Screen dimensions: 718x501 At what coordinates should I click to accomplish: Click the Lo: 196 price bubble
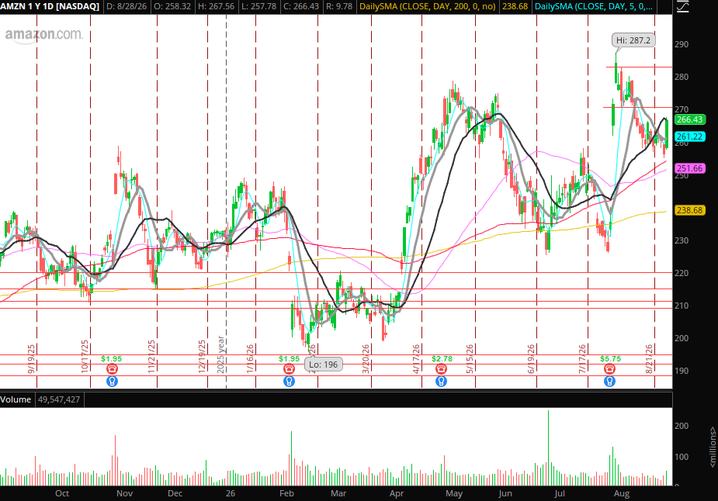click(323, 365)
